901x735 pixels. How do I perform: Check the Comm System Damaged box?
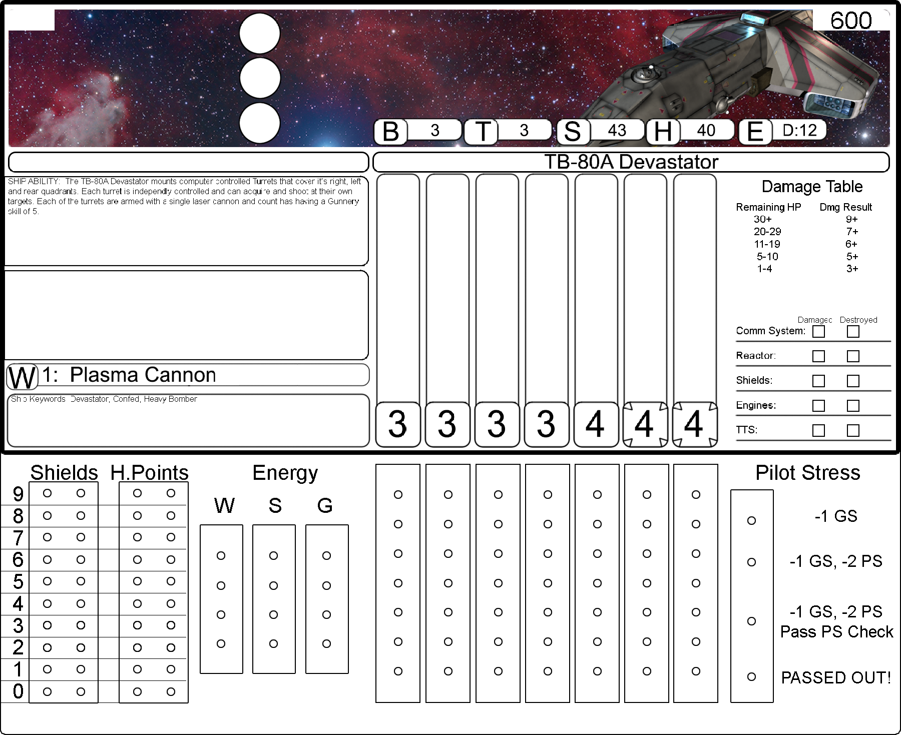pos(818,331)
